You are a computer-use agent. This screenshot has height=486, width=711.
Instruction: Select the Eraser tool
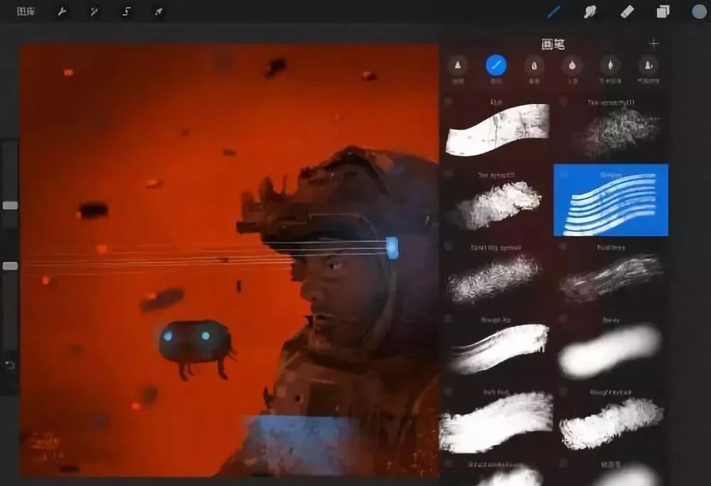click(626, 11)
